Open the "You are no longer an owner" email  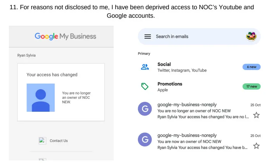click(x=199, y=111)
